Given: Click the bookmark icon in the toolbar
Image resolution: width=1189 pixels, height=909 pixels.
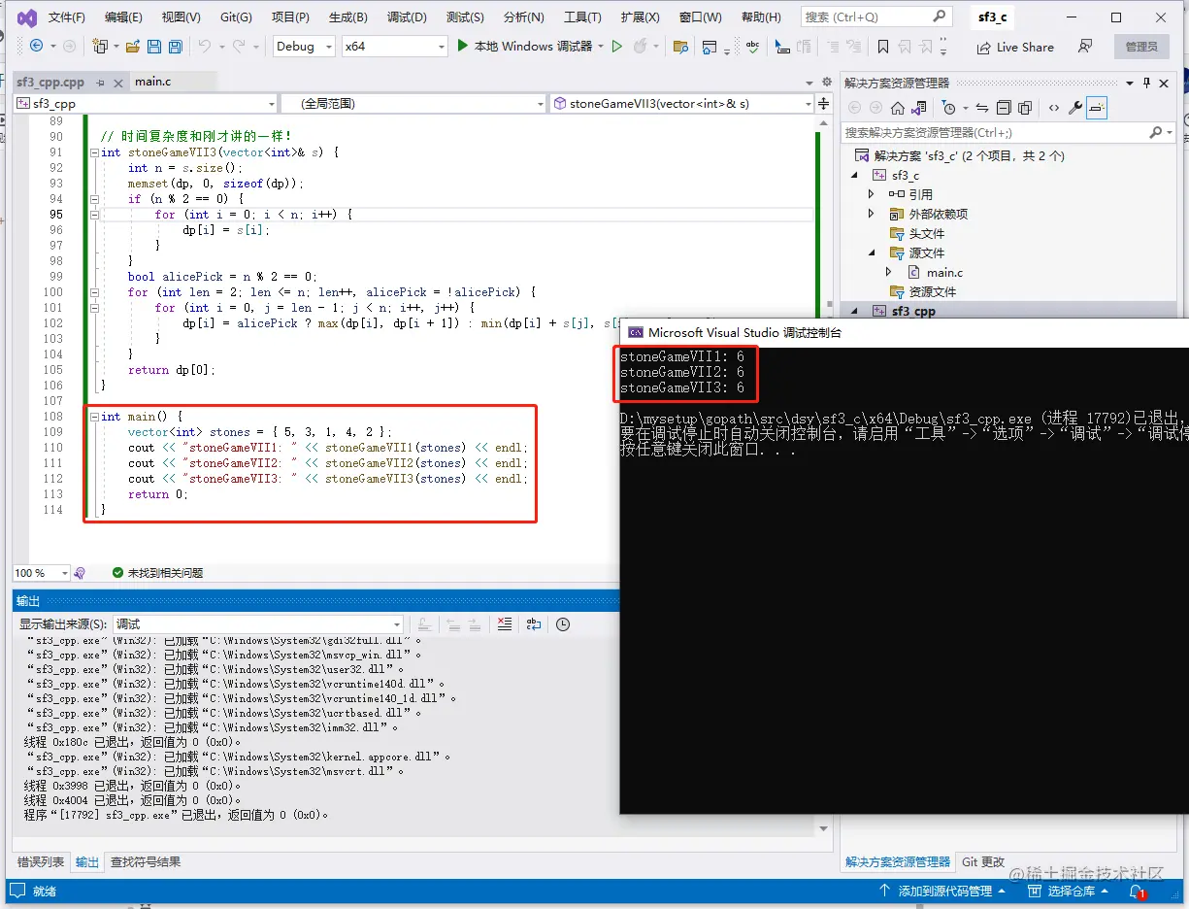Looking at the screenshot, I should [882, 47].
